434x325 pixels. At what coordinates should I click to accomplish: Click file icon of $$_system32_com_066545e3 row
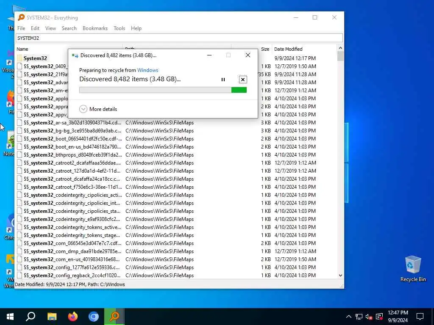point(19,243)
